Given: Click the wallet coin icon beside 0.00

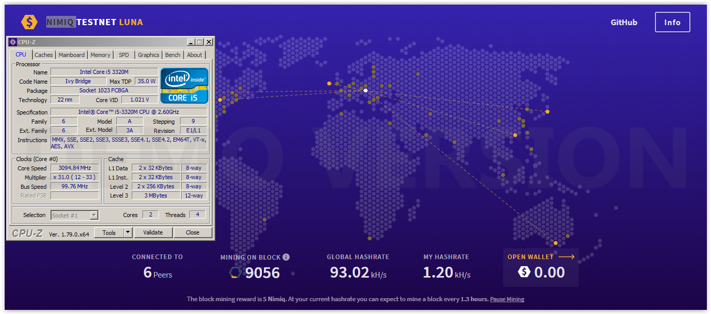Looking at the screenshot, I should (524, 272).
